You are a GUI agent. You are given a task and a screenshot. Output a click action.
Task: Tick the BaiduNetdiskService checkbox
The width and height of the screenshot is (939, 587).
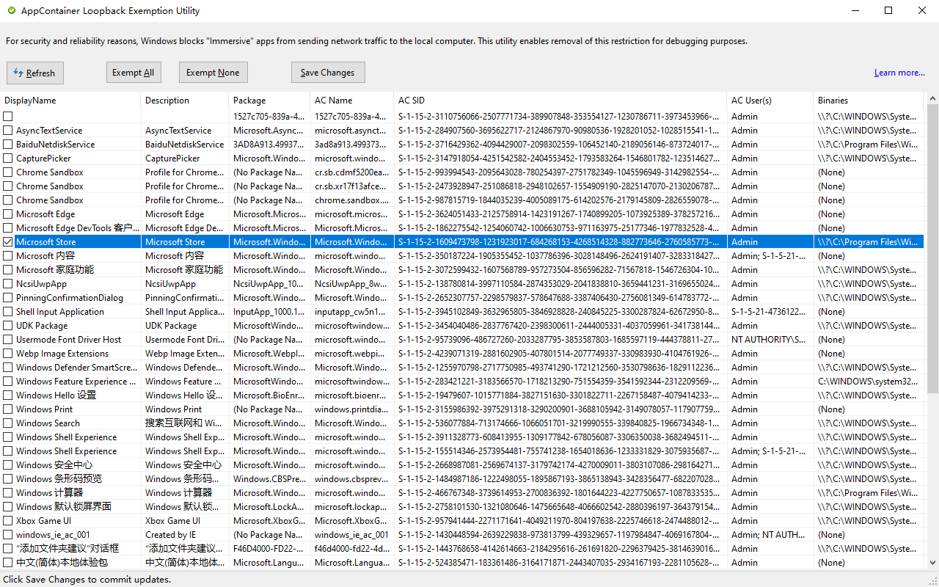tap(8, 144)
